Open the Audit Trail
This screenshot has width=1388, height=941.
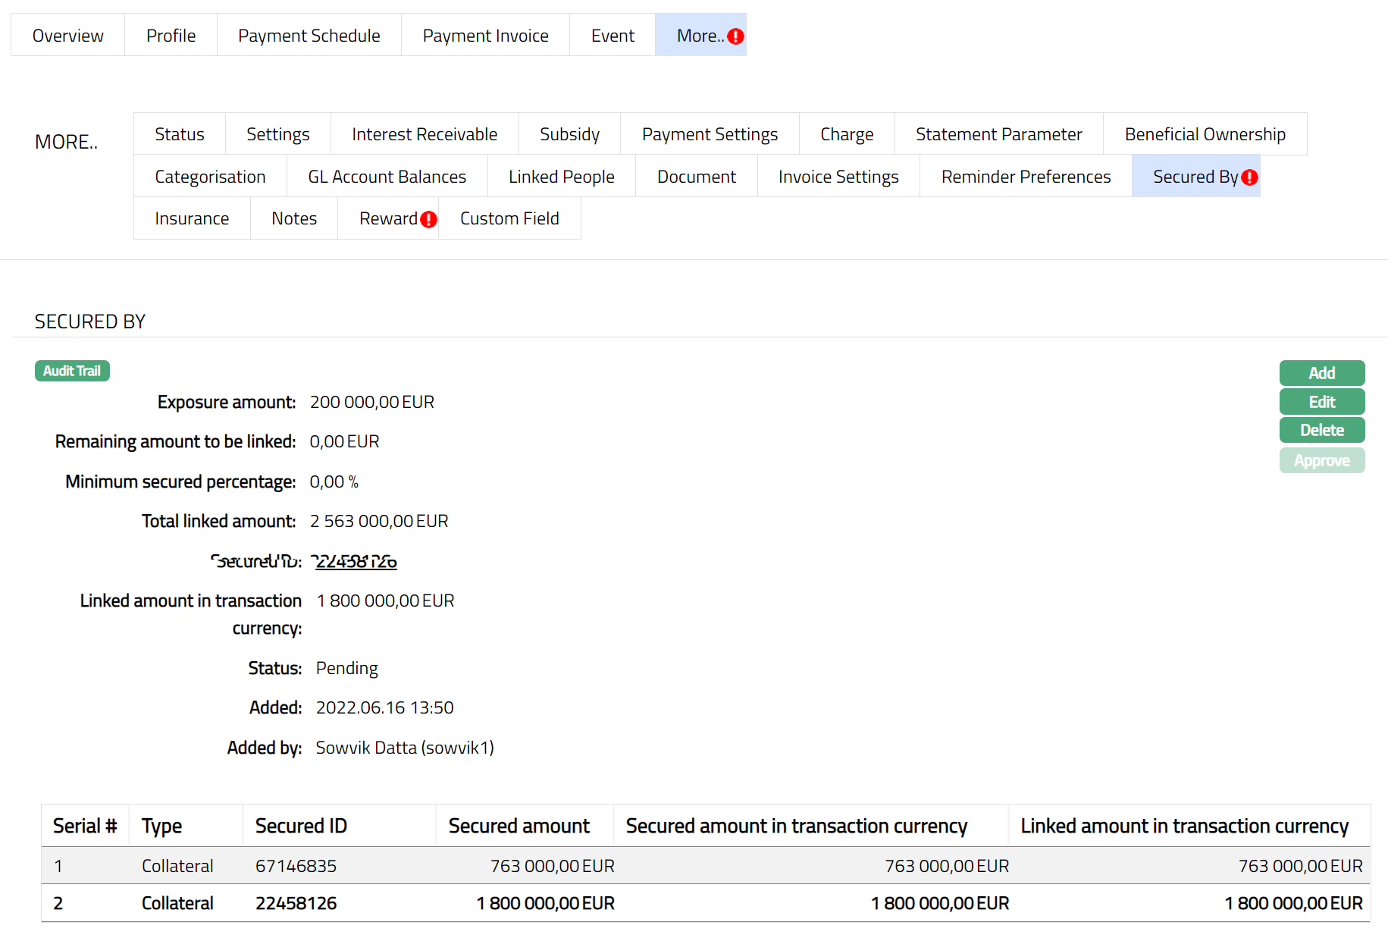point(72,371)
